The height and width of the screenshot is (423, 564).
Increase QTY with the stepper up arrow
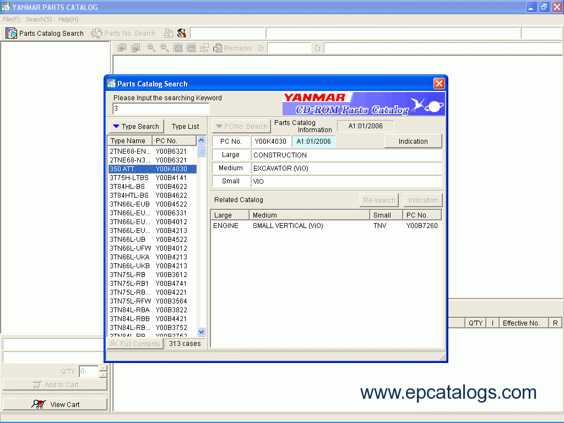click(x=103, y=368)
